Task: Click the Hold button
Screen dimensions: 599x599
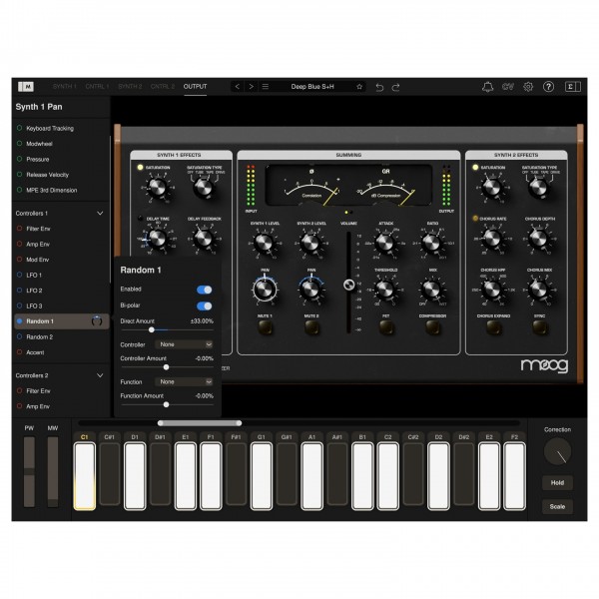Action: coord(557,483)
